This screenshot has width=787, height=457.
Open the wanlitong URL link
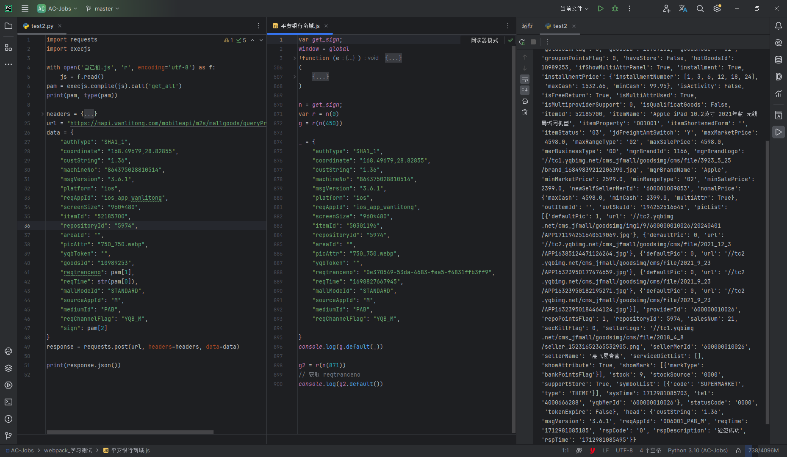(168, 123)
